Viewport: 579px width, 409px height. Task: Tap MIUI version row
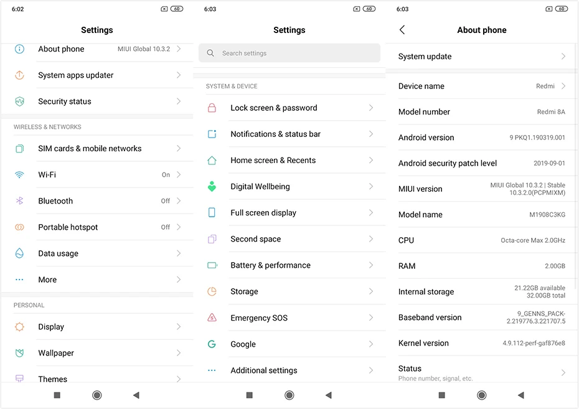pyautogui.click(x=482, y=189)
